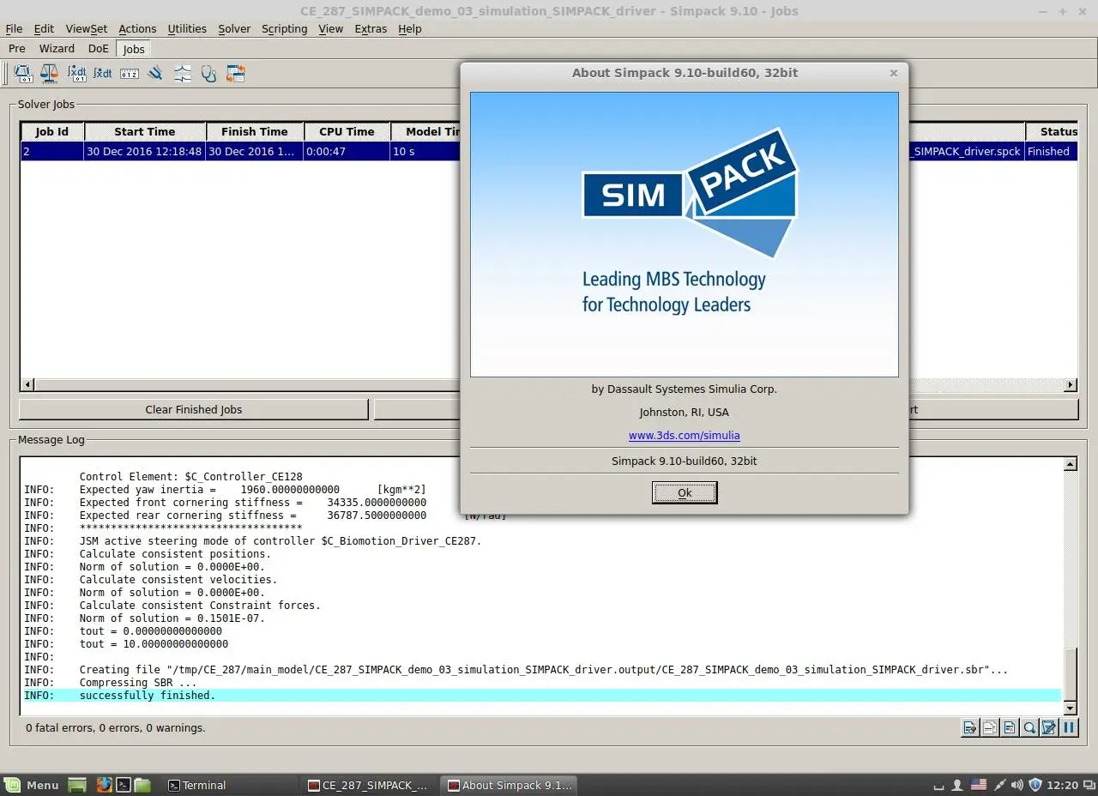The image size is (1098, 796).
Task: Click the time integration with measurements icon
Action: pyautogui.click(x=77, y=74)
